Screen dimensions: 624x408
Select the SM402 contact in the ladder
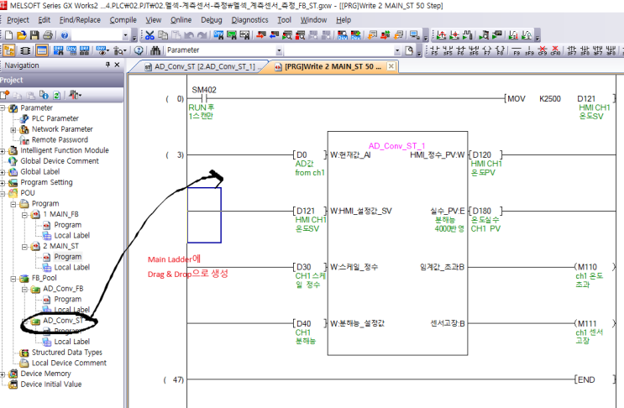click(204, 98)
